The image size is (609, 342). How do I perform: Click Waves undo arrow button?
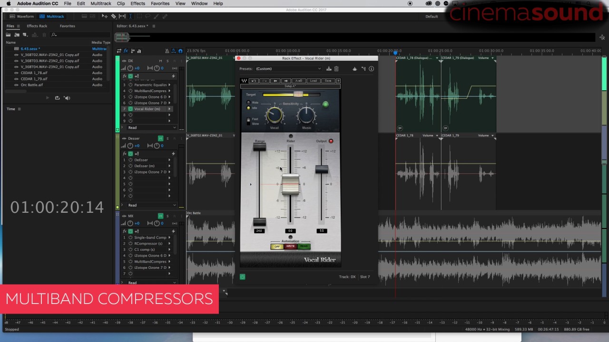pos(254,81)
